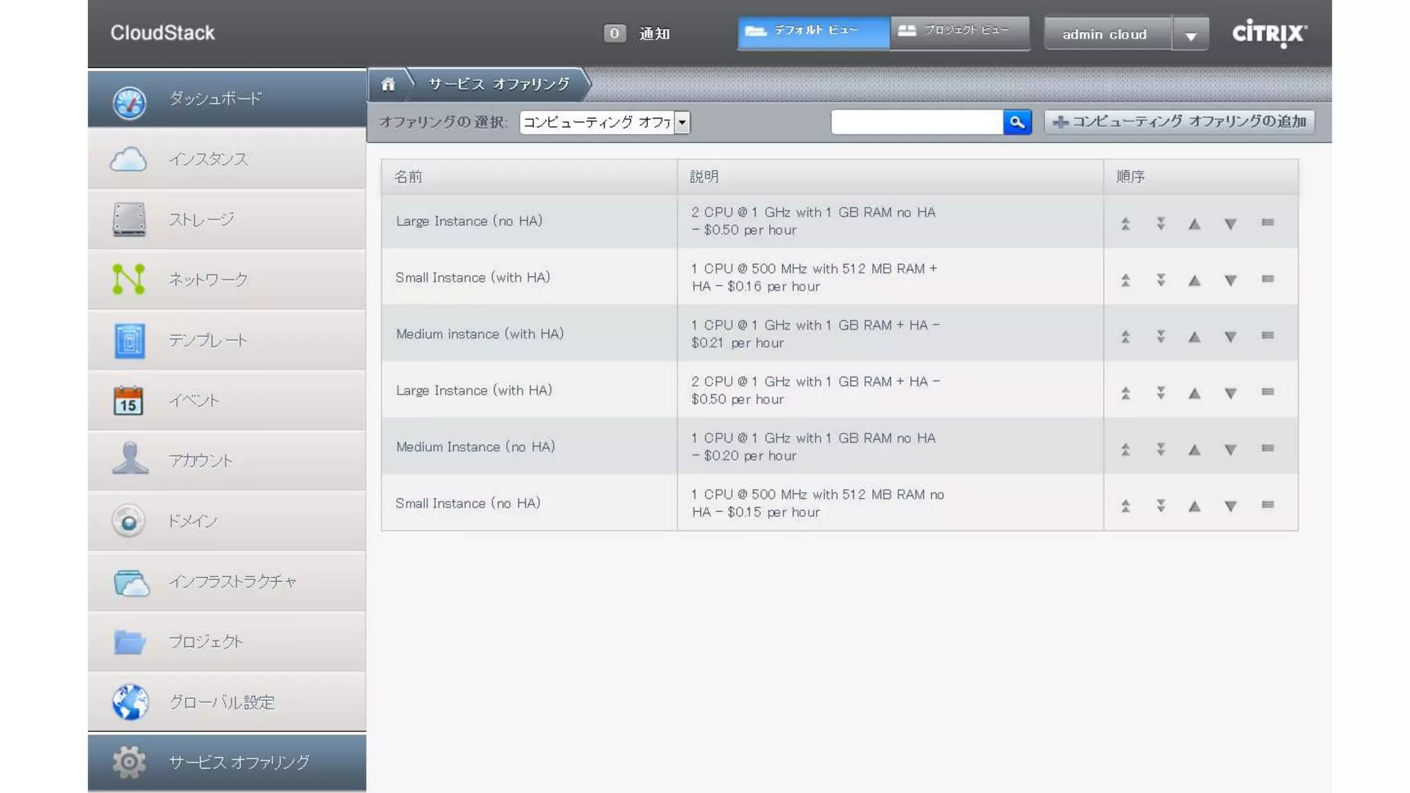
Task: Click コンピューティング オファリングの追加 button
Action: tap(1179, 122)
